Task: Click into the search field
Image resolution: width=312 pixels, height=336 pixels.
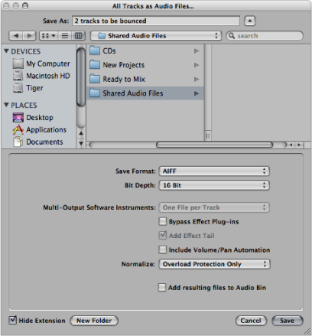Action: pos(265,36)
